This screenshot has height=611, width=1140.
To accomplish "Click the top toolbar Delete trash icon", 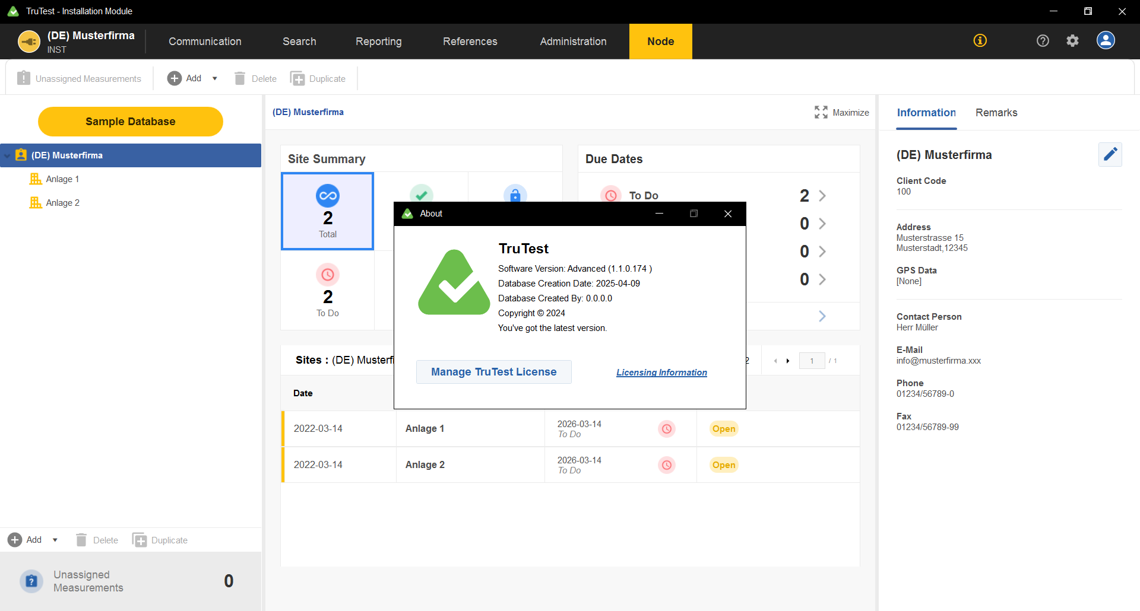I will tap(240, 78).
